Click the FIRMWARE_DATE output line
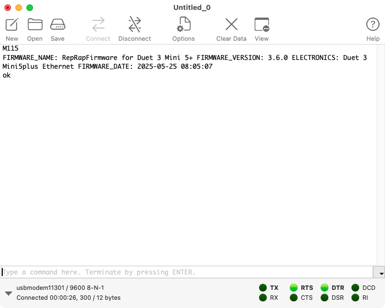 click(108, 67)
